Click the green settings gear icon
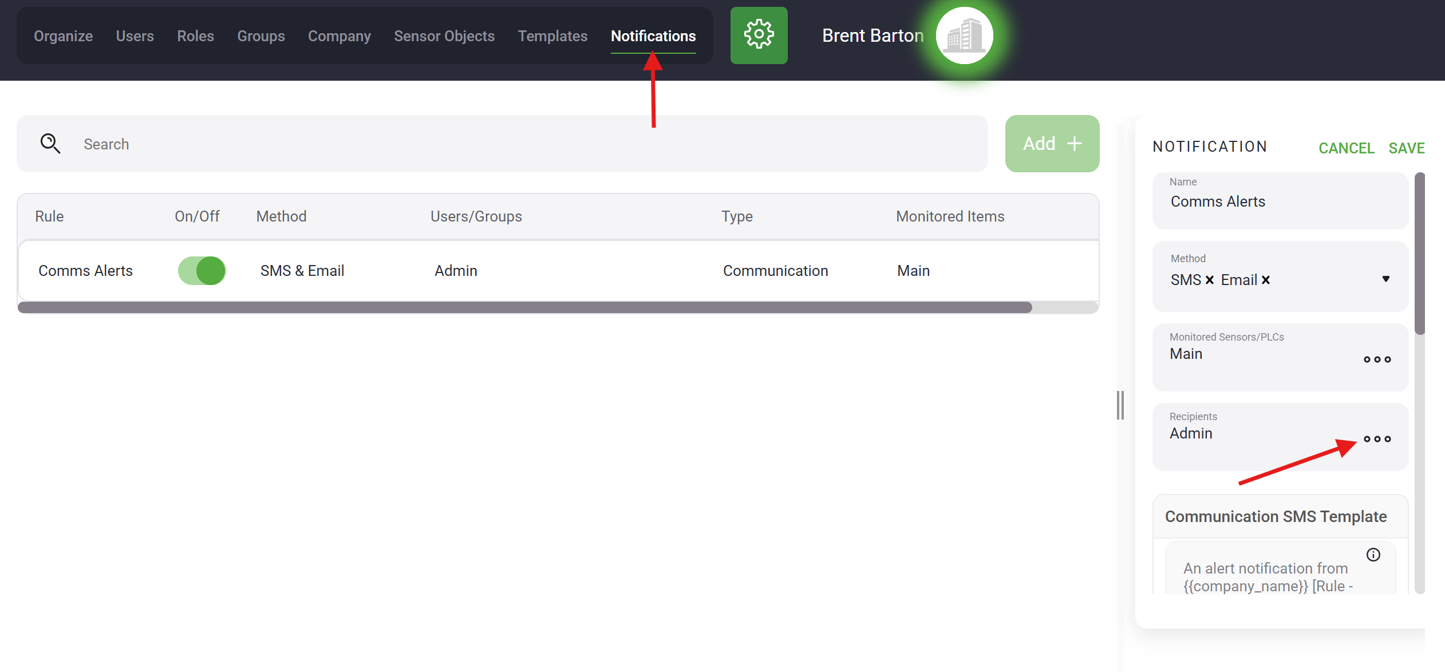 tap(759, 35)
